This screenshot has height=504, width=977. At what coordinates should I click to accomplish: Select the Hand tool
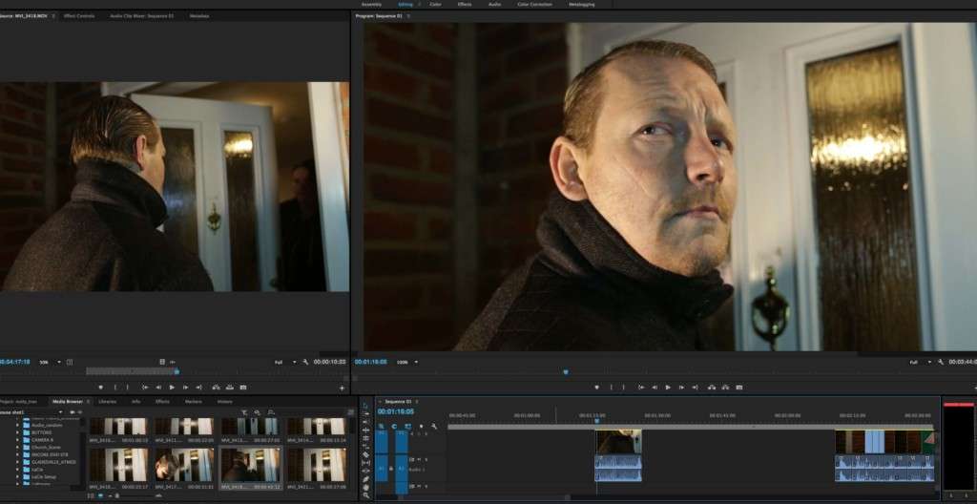365,487
